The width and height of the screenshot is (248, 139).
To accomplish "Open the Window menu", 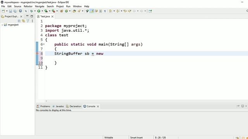I will (x=77, y=6).
